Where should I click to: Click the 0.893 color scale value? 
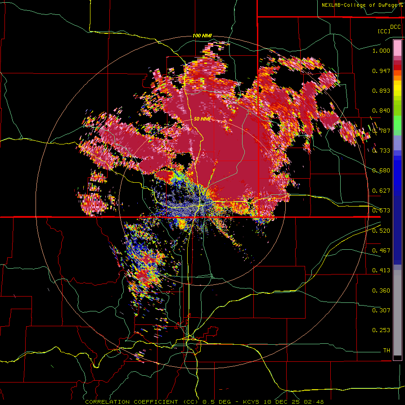point(381,90)
